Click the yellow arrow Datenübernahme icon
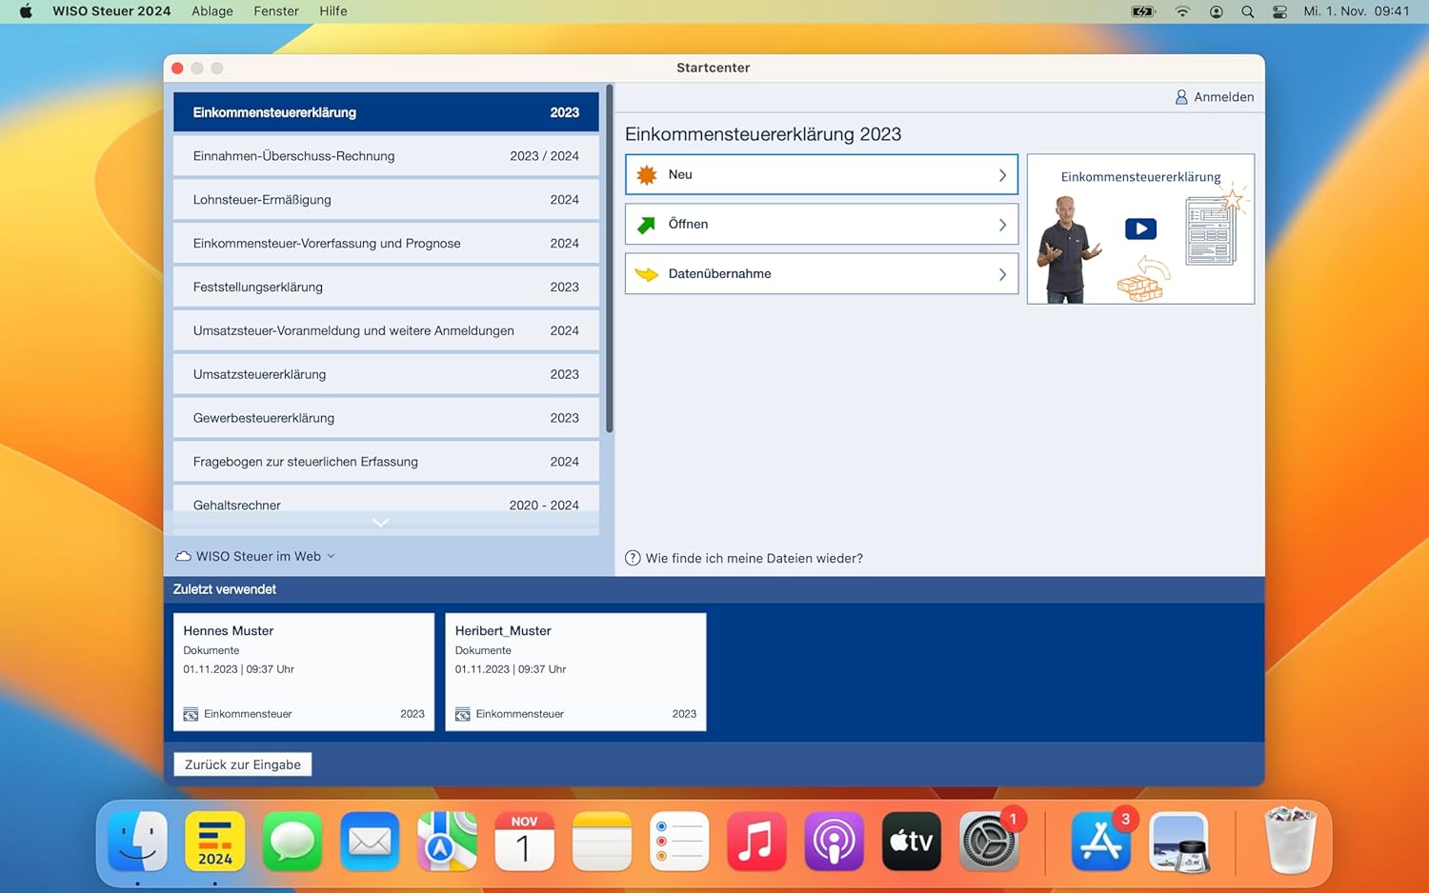Viewport: 1429px width, 893px height. pyautogui.click(x=647, y=274)
